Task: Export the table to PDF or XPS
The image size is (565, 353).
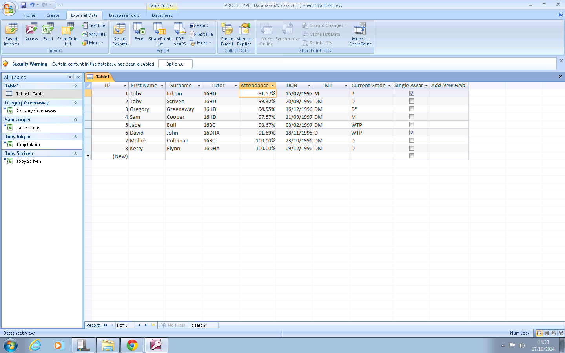Action: point(179,34)
